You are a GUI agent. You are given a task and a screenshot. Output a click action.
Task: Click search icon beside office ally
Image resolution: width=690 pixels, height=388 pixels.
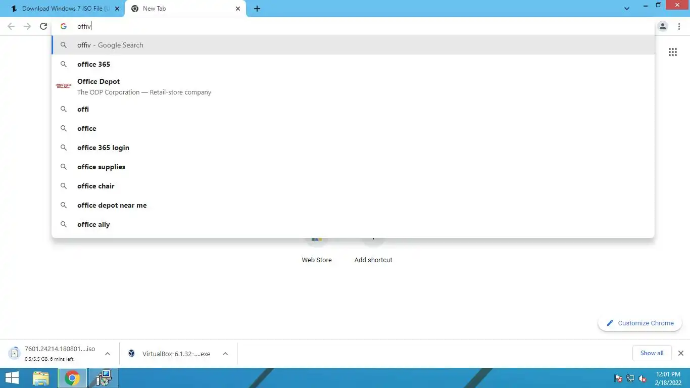click(64, 224)
